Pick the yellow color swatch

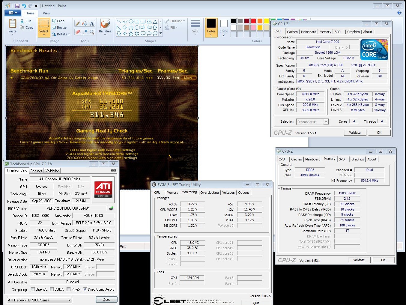click(267, 21)
